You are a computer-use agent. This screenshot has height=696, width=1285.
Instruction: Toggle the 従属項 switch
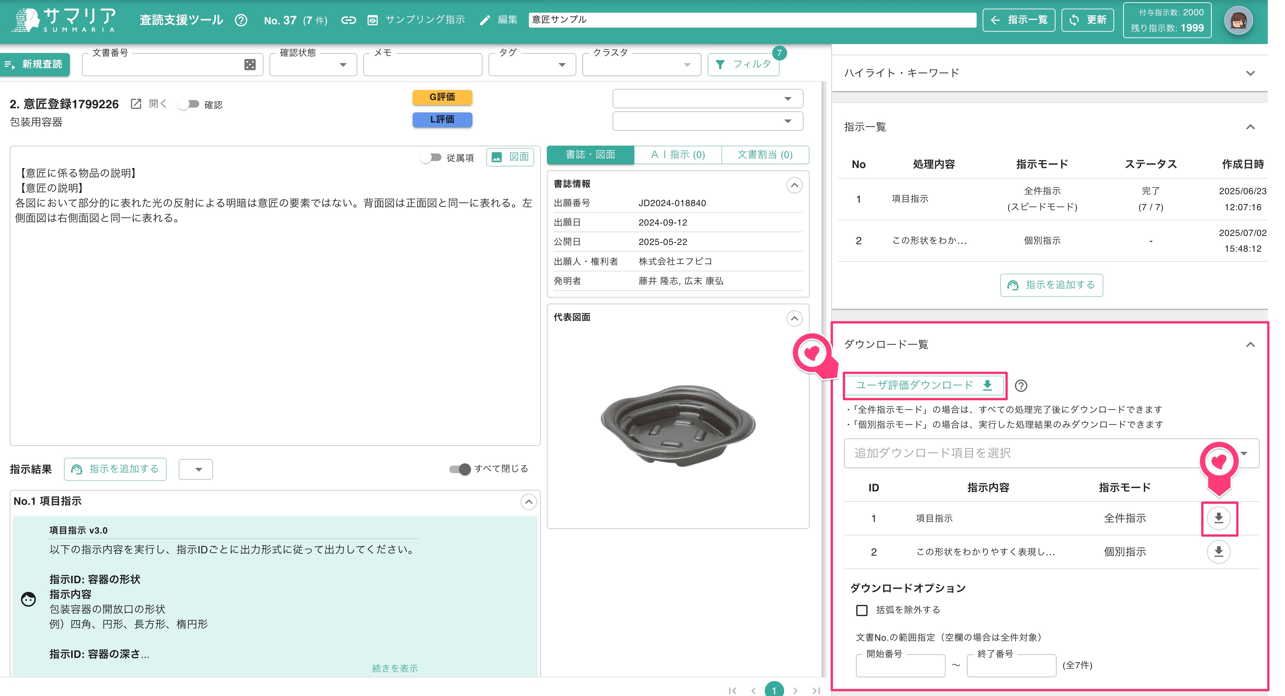(431, 158)
